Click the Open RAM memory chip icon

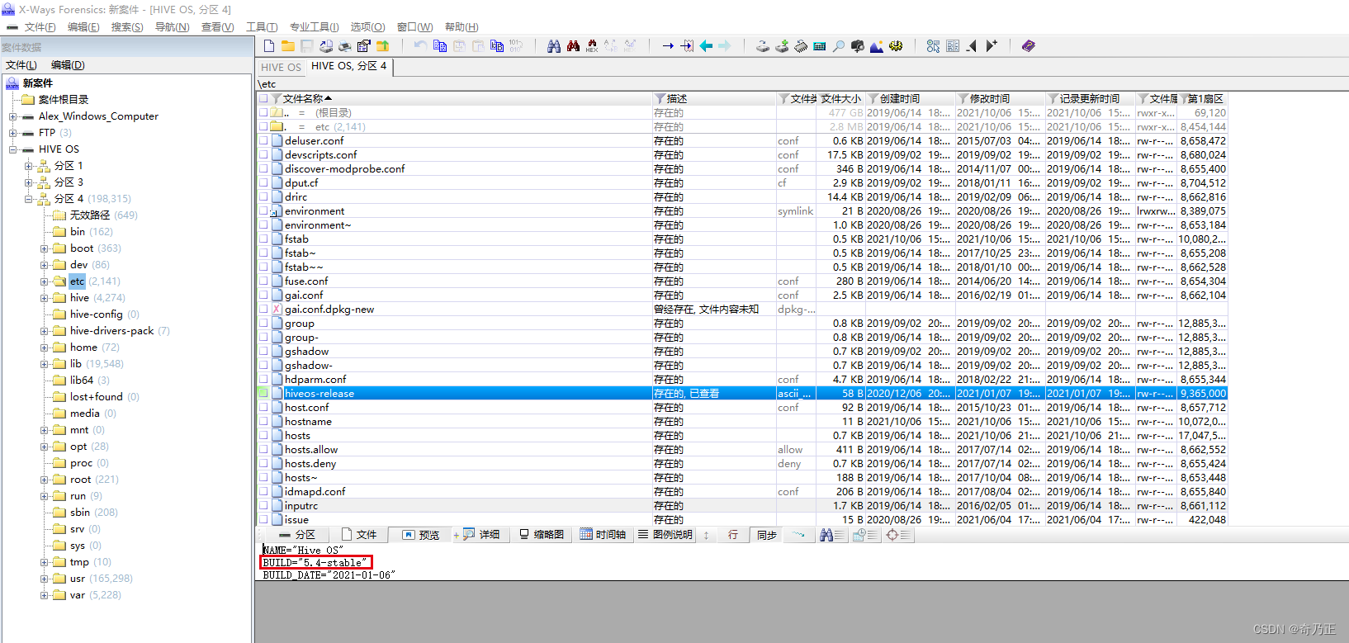[x=801, y=46]
